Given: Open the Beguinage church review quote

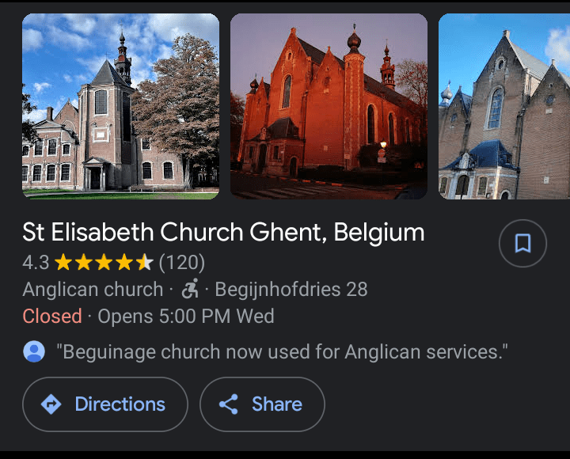Looking at the screenshot, I should tap(282, 351).
